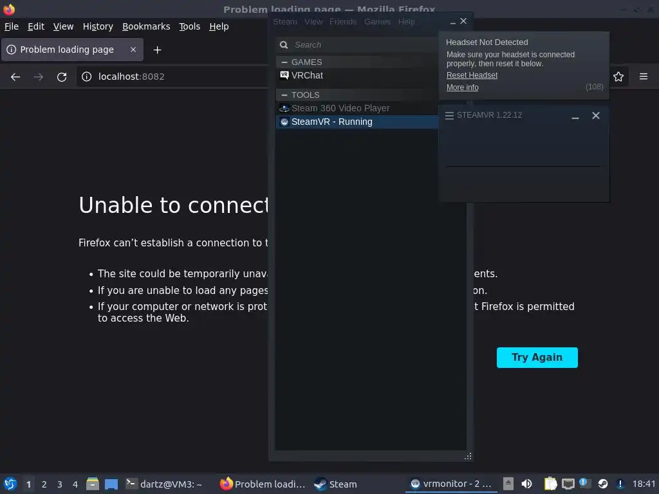Open Firefox File menu

[x=12, y=26]
